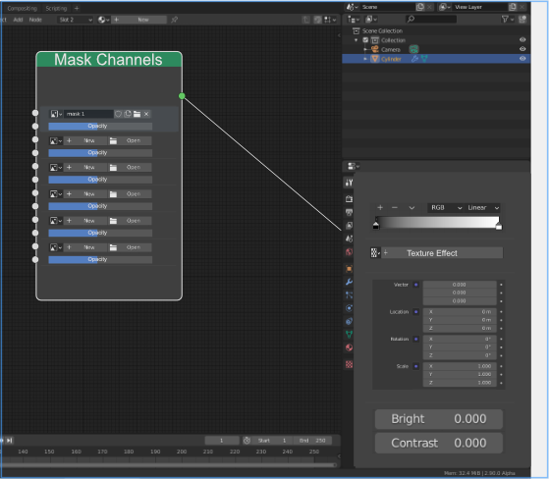Click the new view layer copy icon
This screenshot has height=479, width=549.
(513, 7)
